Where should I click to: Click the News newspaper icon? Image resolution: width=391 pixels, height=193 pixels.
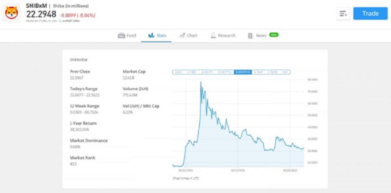pos(251,36)
